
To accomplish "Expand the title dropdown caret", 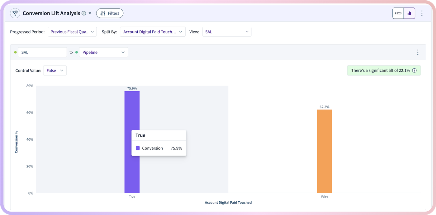I will (90, 13).
